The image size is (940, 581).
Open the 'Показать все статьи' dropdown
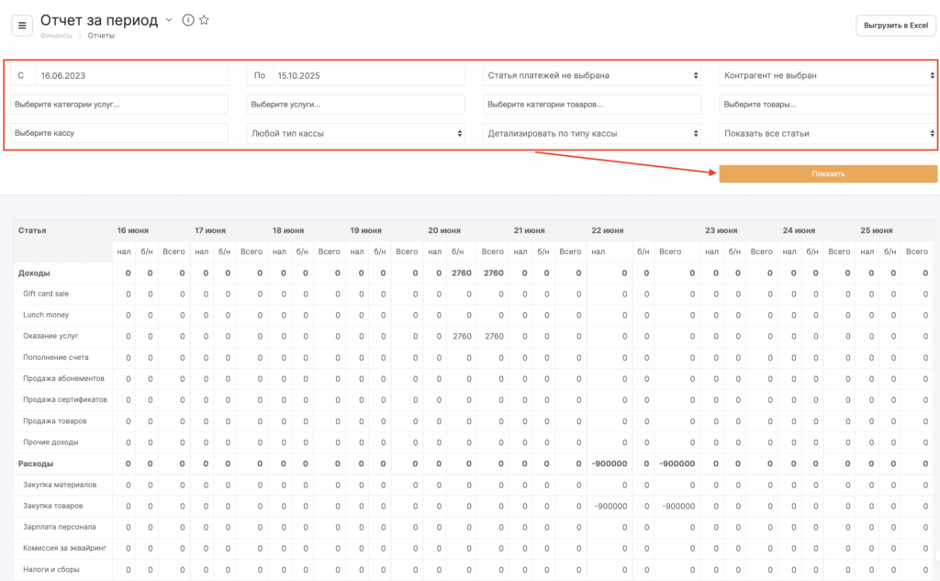pos(827,133)
